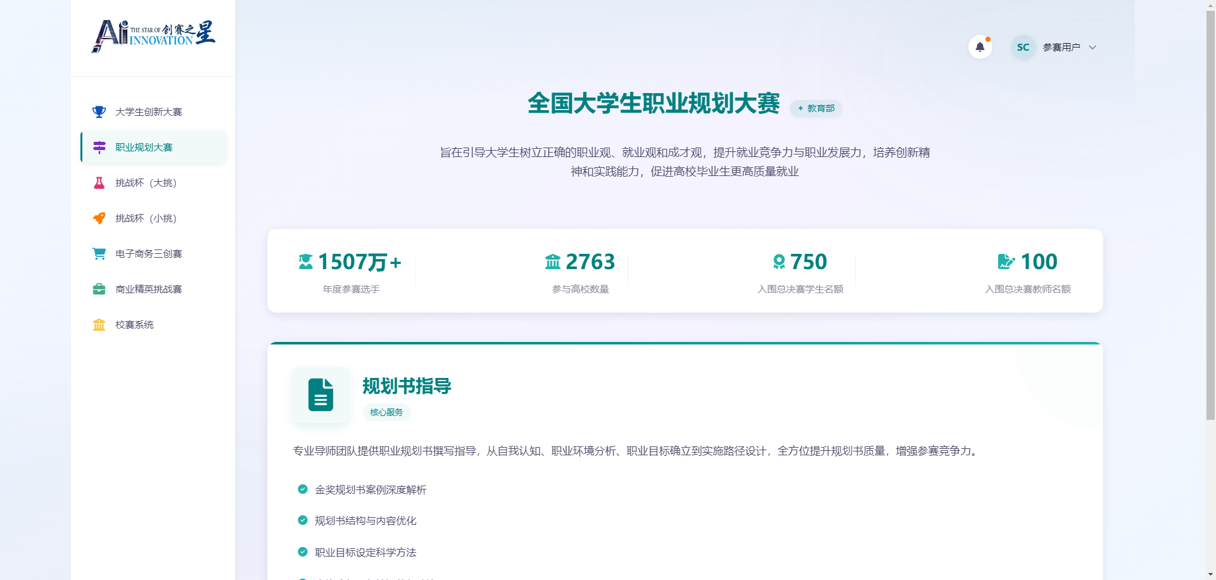The height and width of the screenshot is (580, 1216).
Task: Expand the 参赛用户 dropdown chevron
Action: click(x=1092, y=47)
